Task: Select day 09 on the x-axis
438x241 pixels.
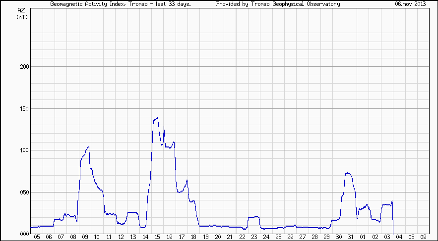Action: tap(85, 238)
